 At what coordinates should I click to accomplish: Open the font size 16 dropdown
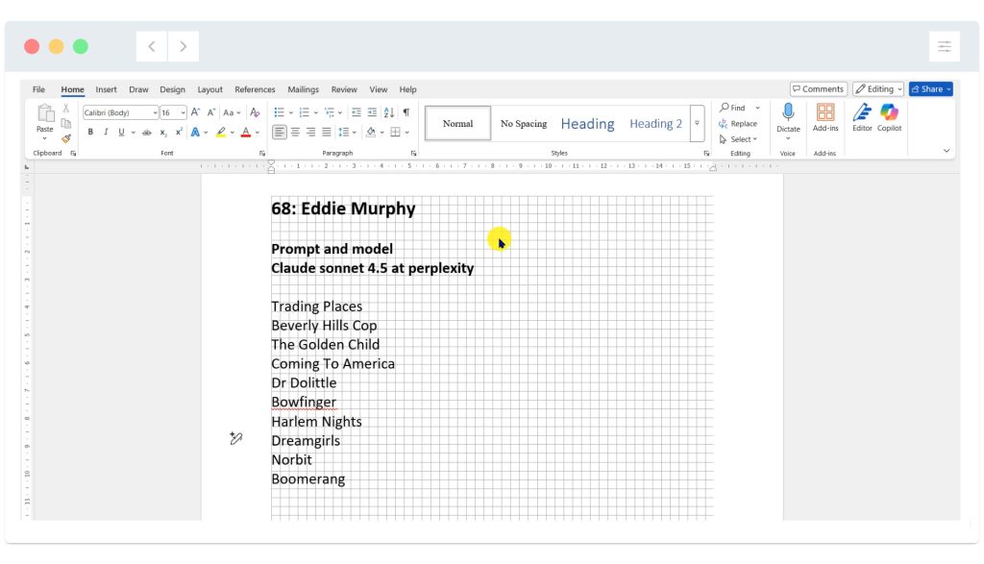[x=183, y=113]
